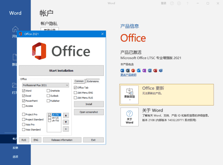Click the New document icon in sidebar
Viewport: 223px width, 165px height.
[15, 57]
